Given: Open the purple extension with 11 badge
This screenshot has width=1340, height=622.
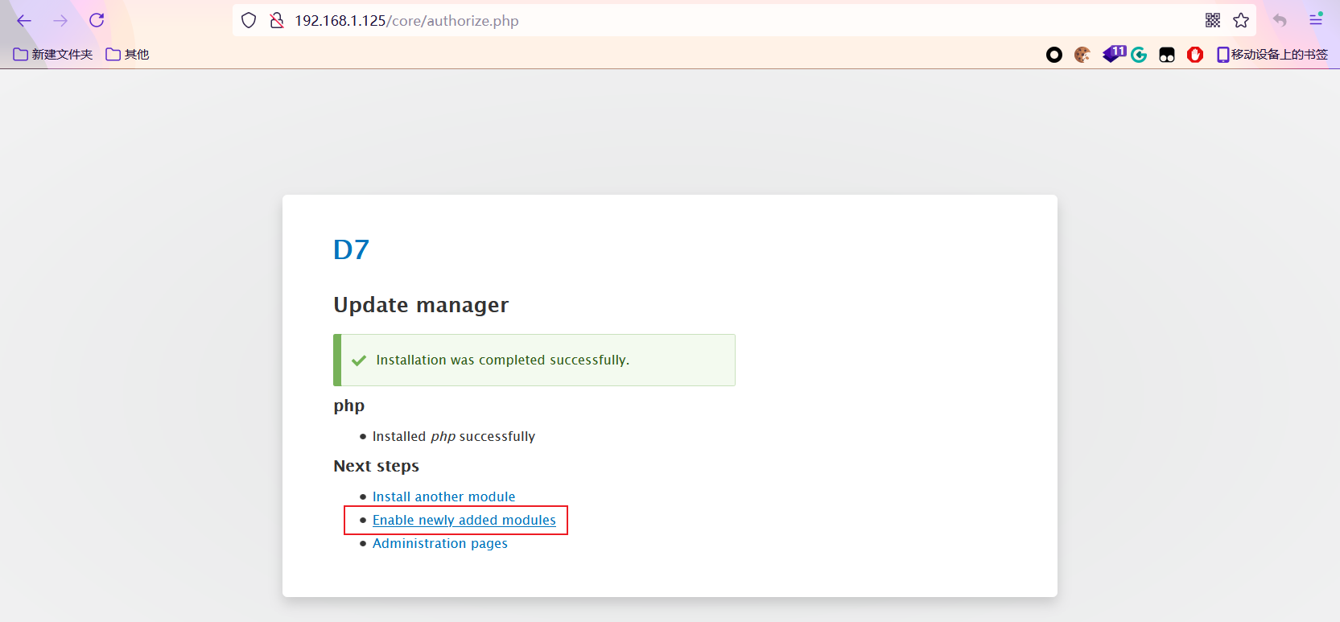Looking at the screenshot, I should pyautogui.click(x=1114, y=54).
